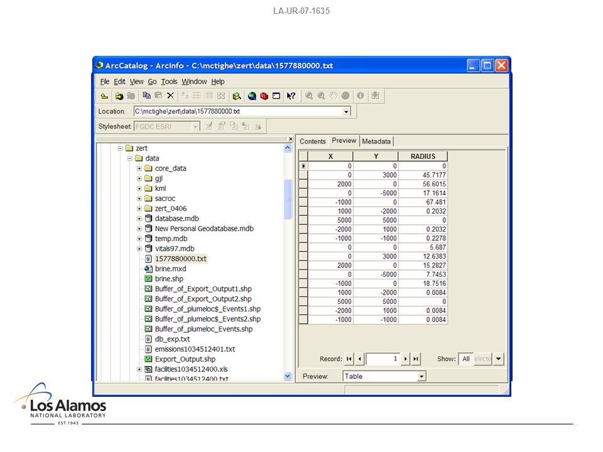Go to previous record button
This screenshot has width=603, height=452.
[x=359, y=359]
